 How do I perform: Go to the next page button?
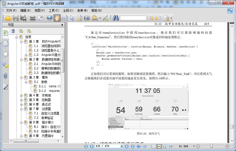tap(127, 146)
